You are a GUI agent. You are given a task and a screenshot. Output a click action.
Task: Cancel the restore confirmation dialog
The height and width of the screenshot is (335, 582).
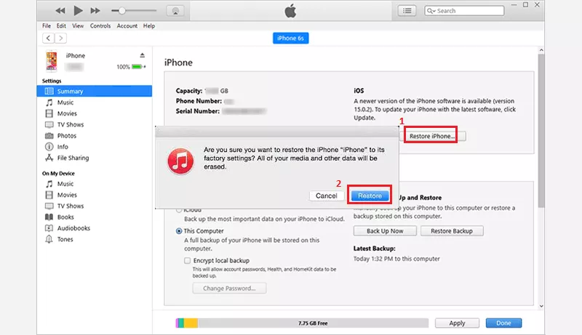point(326,195)
